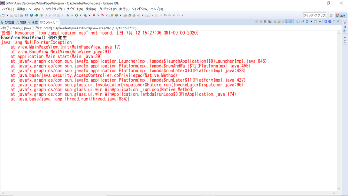Open the ヘルプ(H) menu
Screen dimensions: 348x196
(x=157, y=9)
